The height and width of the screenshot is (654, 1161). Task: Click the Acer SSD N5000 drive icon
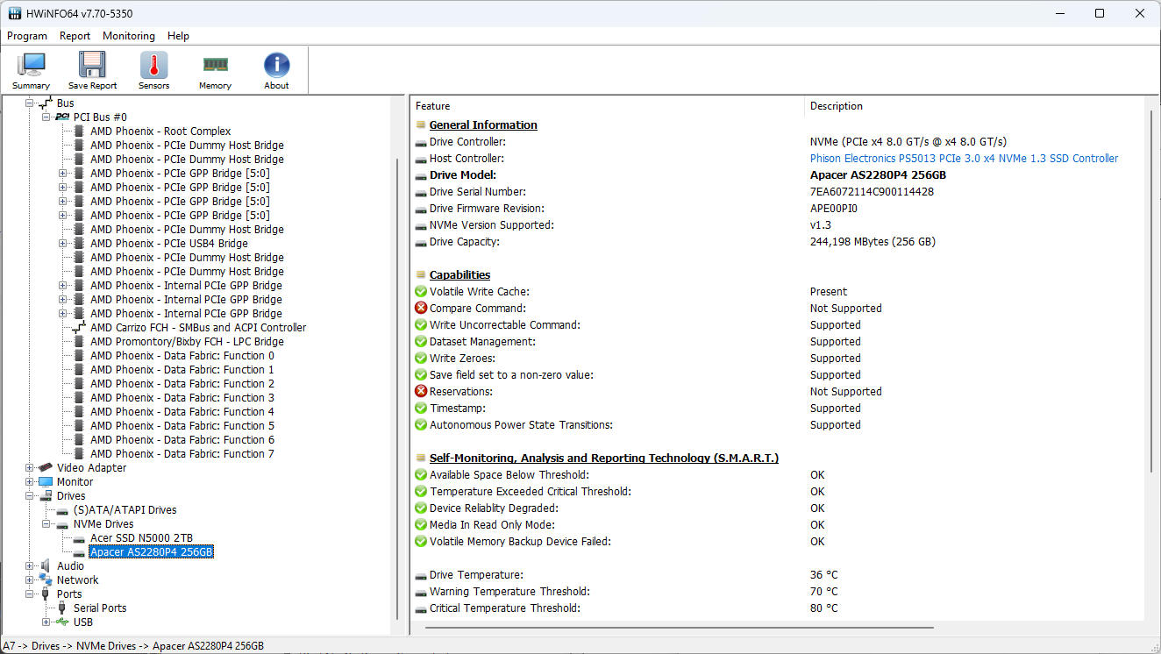tap(79, 538)
